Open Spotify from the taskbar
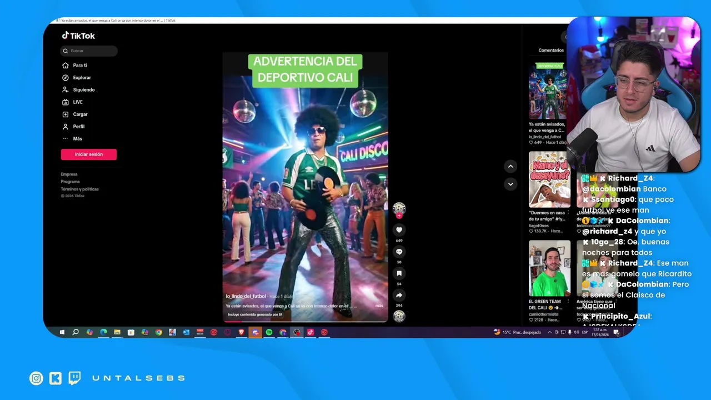 click(x=269, y=332)
